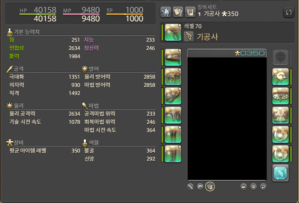This screenshot has height=203, width=299.
Task: Reset the preview with the return arrow
Action: [x=263, y=187]
